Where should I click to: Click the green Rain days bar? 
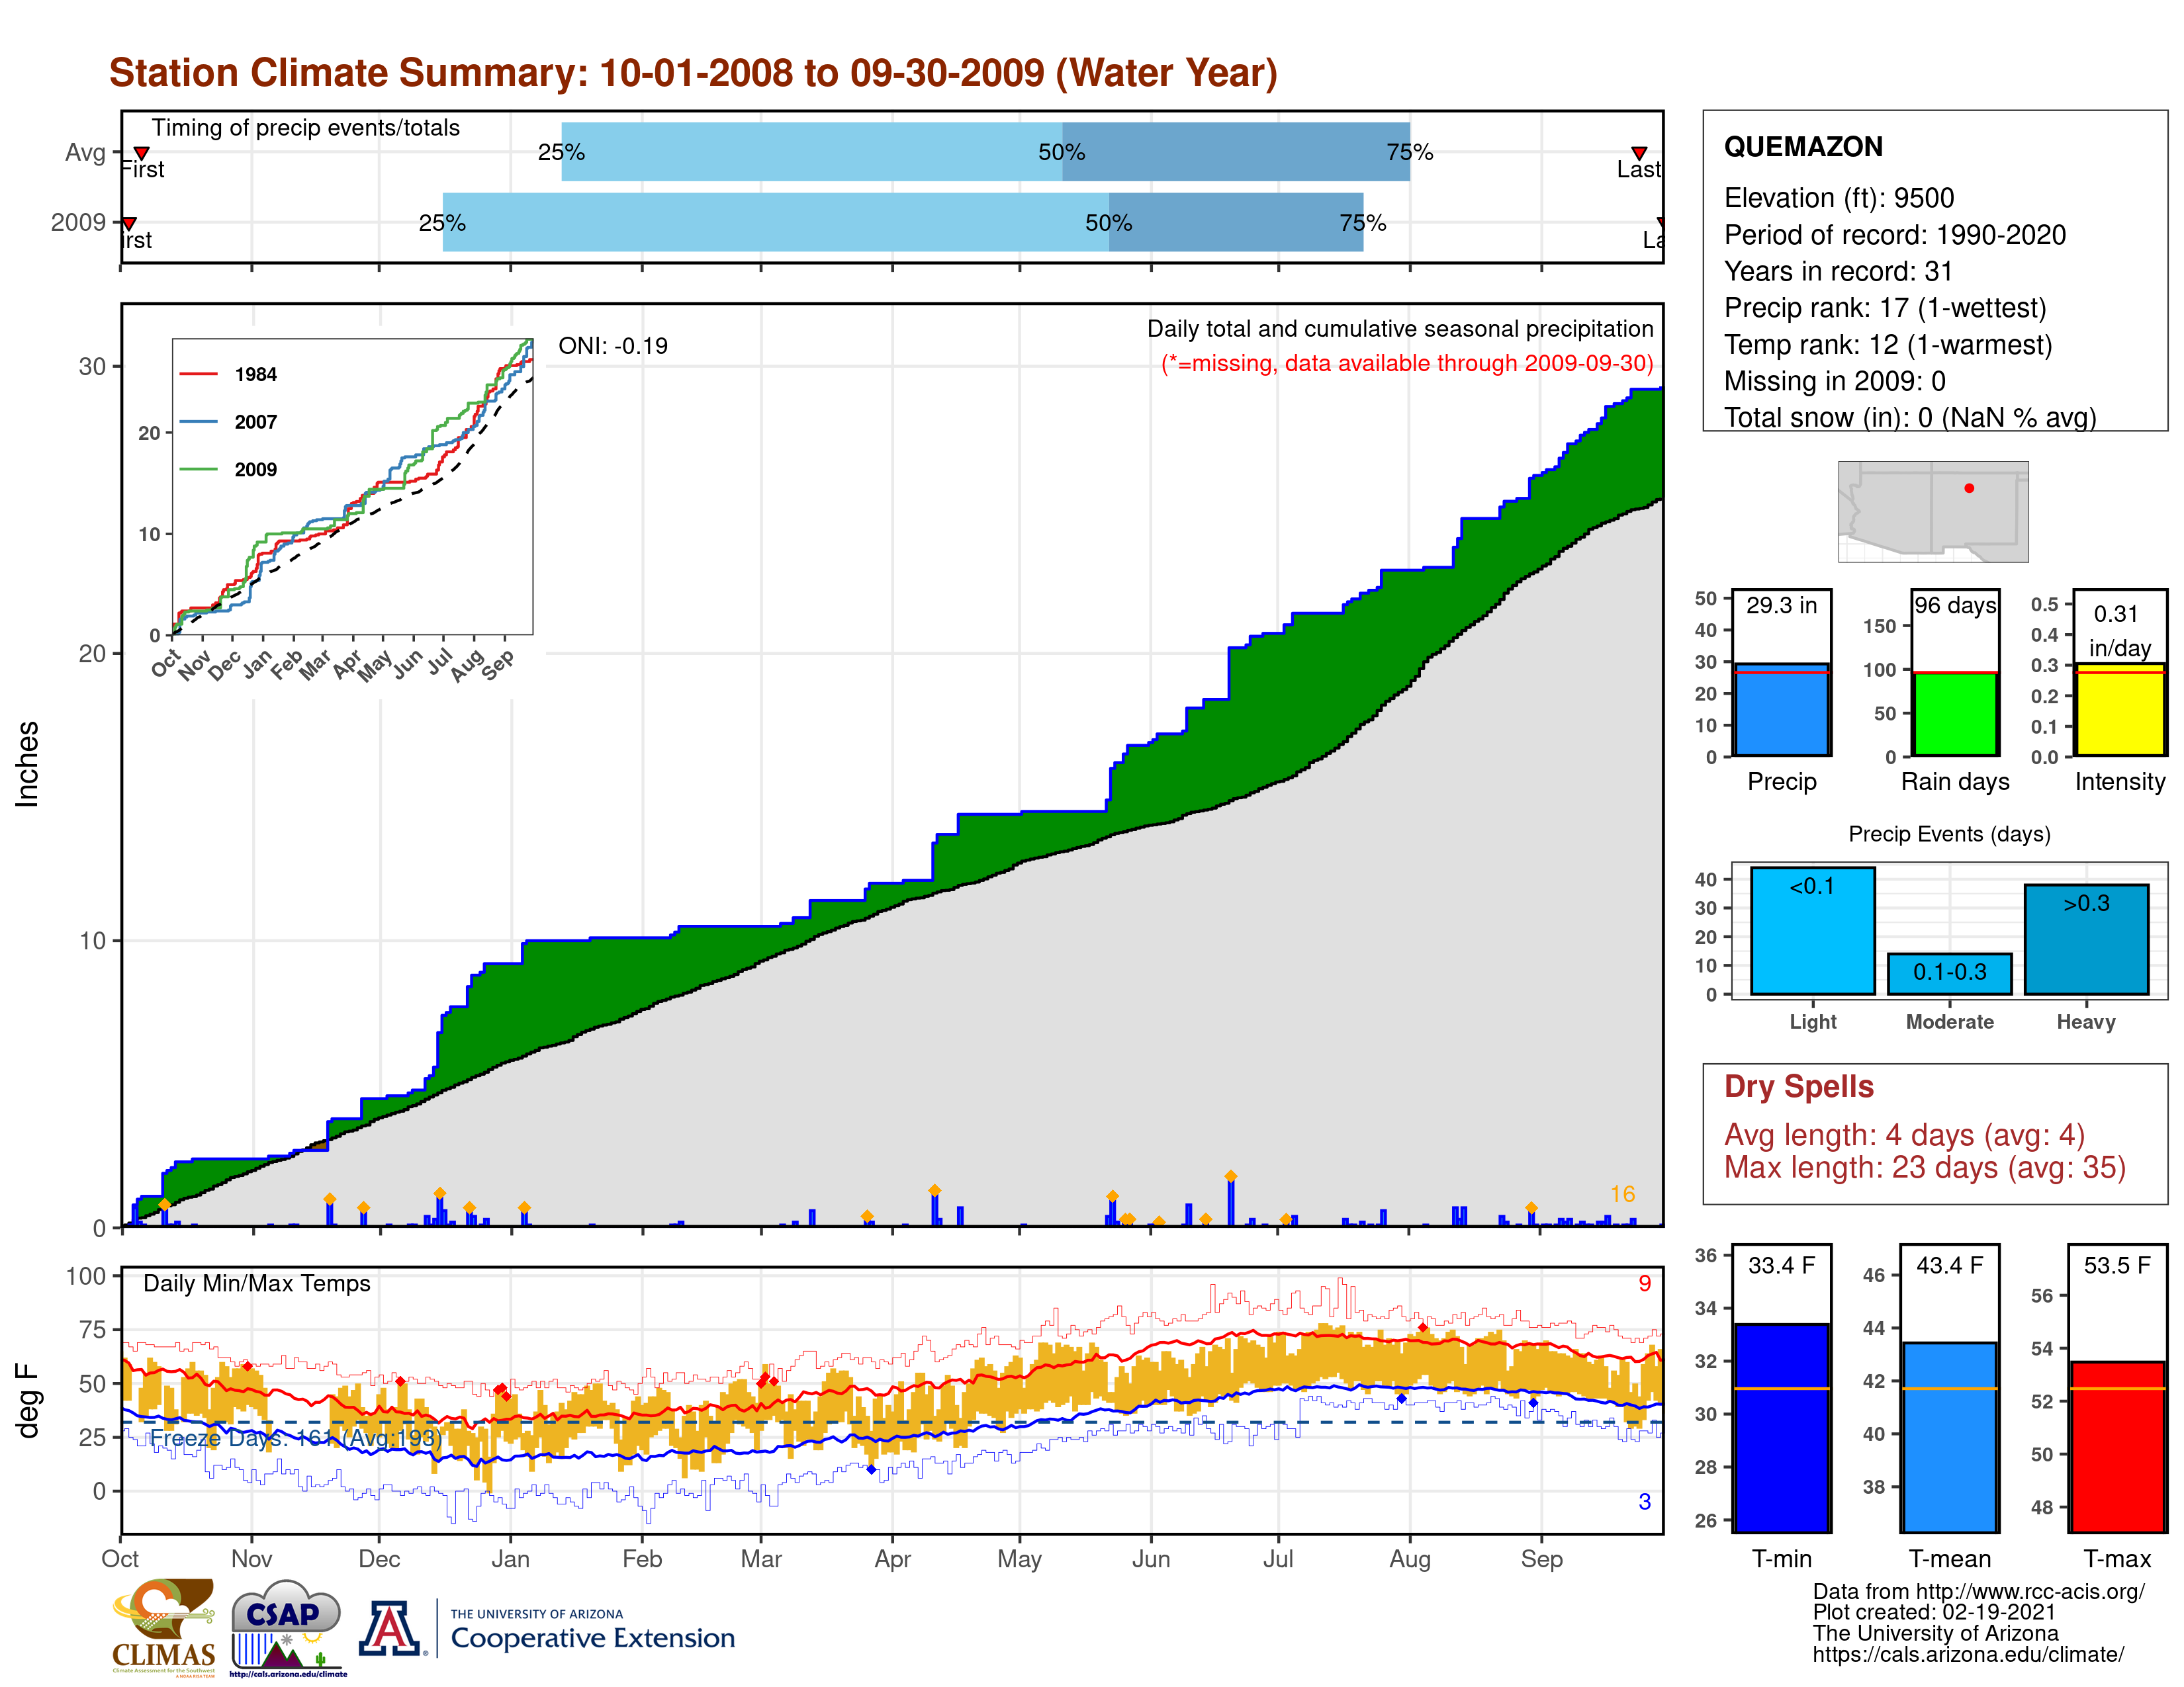pyautogui.click(x=1955, y=714)
